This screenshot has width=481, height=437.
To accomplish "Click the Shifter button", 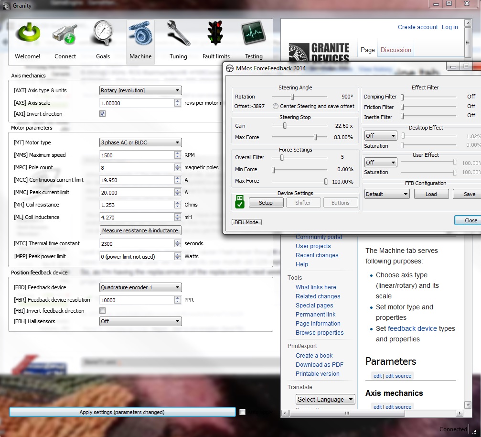I will 303,203.
